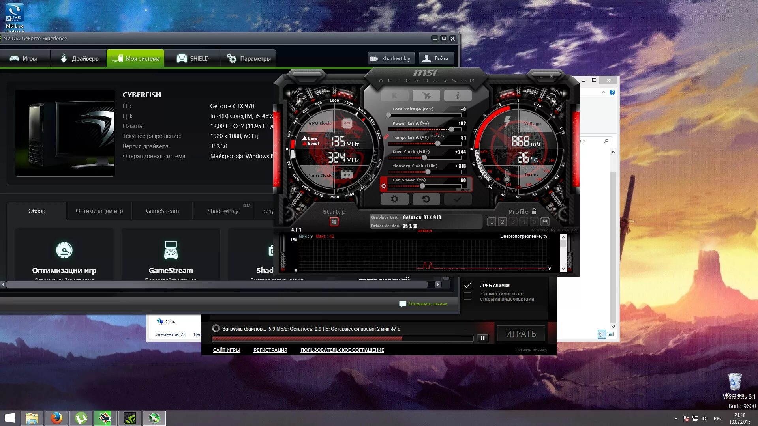The image size is (758, 426).
Task: Click the GPU chip icon in the clock gauge
Action: (x=347, y=123)
